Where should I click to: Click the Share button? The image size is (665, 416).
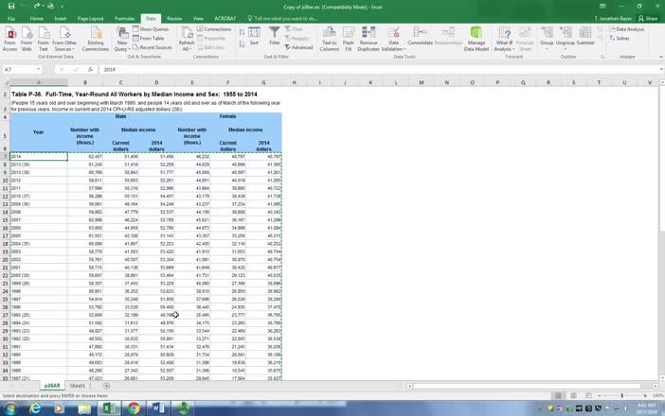pyautogui.click(x=650, y=18)
